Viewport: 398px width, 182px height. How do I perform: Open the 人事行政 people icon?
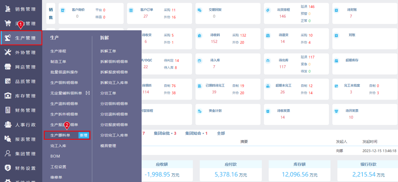8,125
